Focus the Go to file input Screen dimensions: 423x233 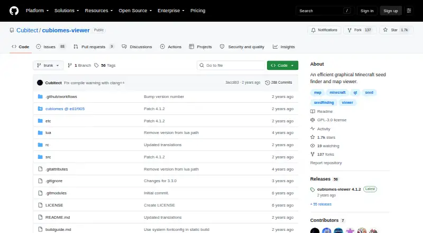tap(231, 66)
